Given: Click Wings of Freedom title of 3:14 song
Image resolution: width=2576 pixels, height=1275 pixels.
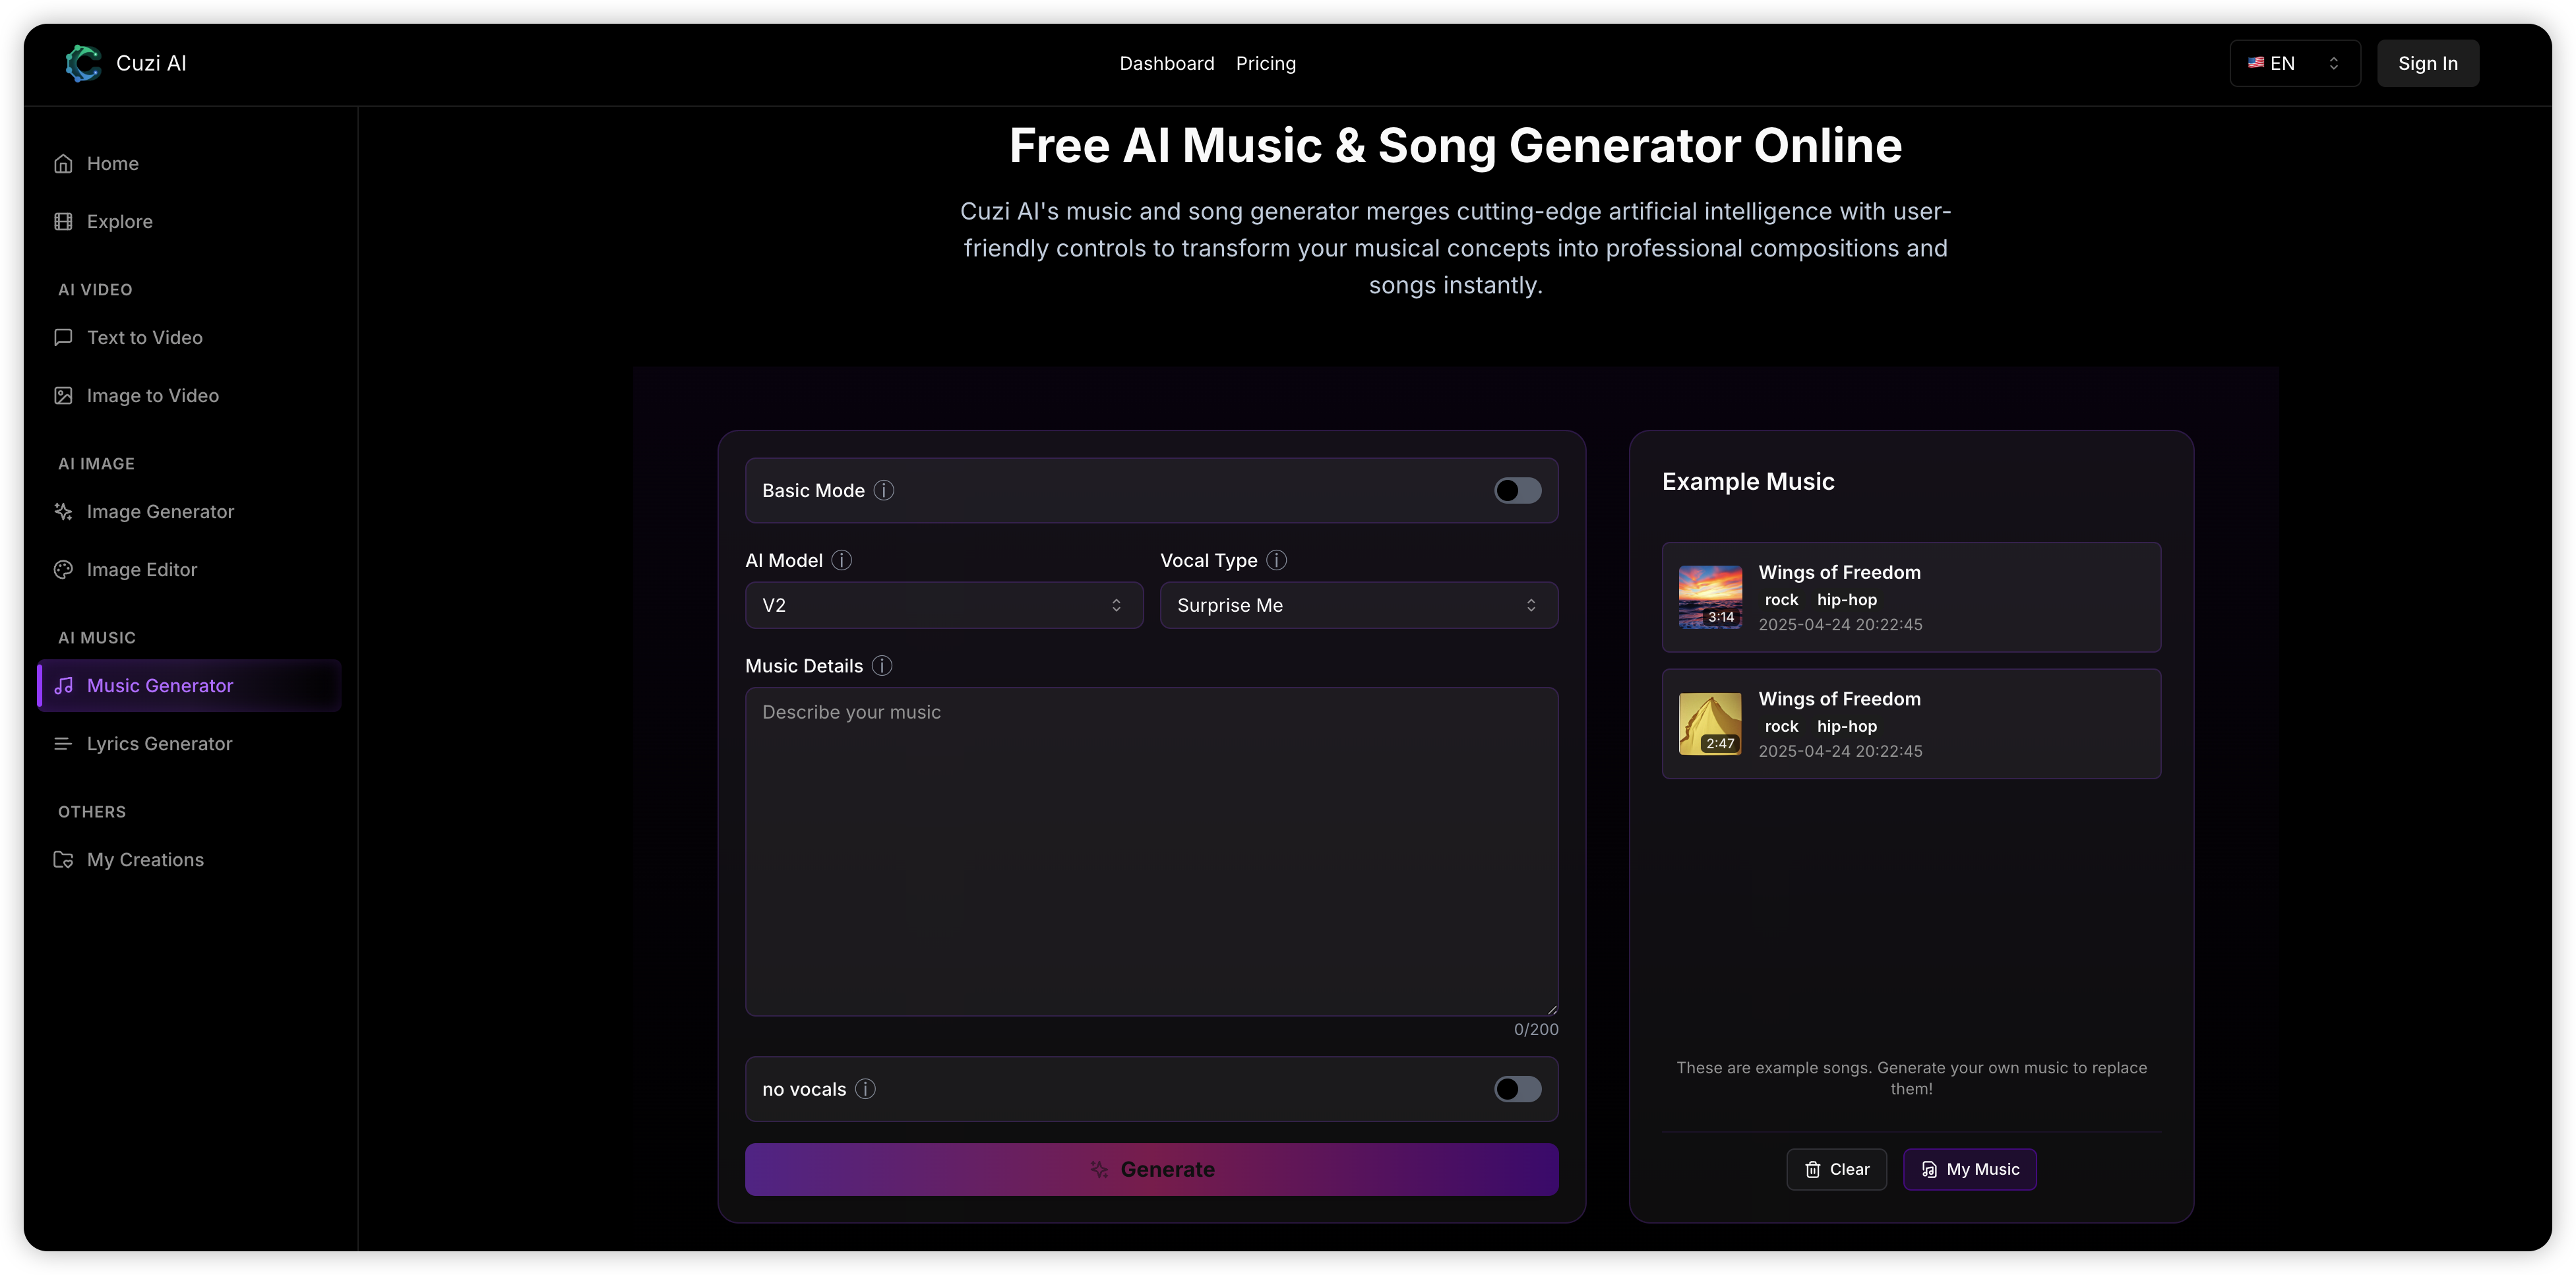Looking at the screenshot, I should [x=1839, y=572].
